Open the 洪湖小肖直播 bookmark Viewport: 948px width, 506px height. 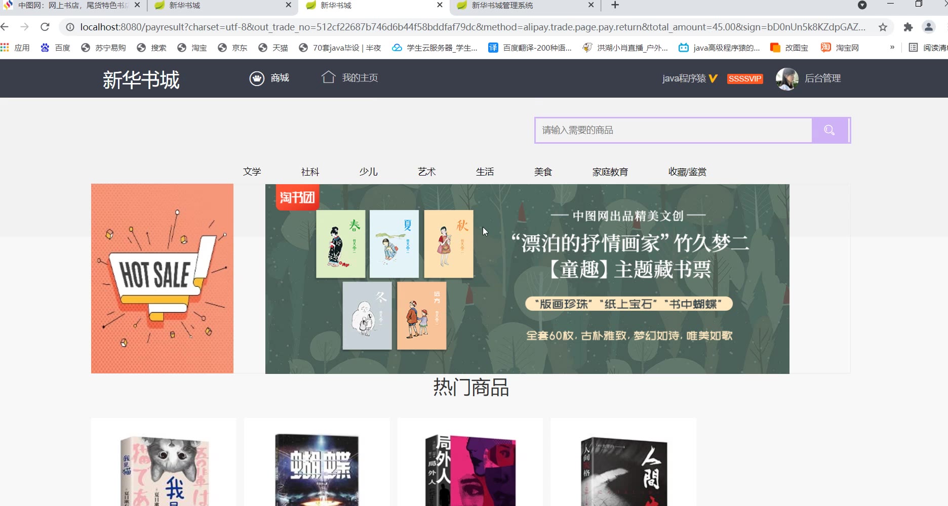625,48
